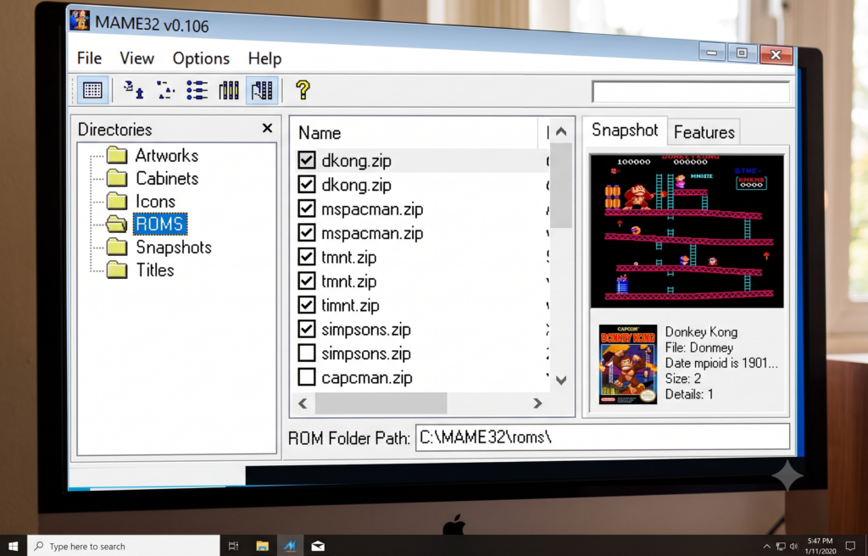Click the ROM Folder Path field
The width and height of the screenshot is (868, 556).
click(x=603, y=437)
